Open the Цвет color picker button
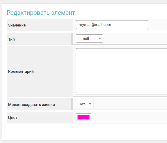 coord(83,117)
